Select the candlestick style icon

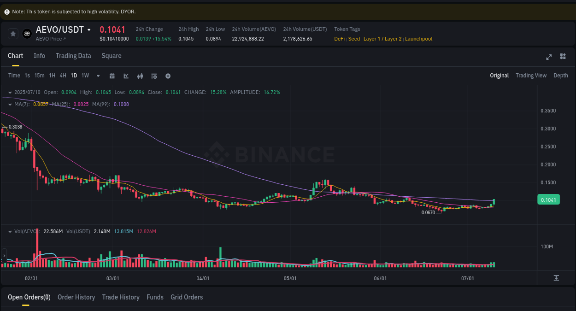coord(140,76)
